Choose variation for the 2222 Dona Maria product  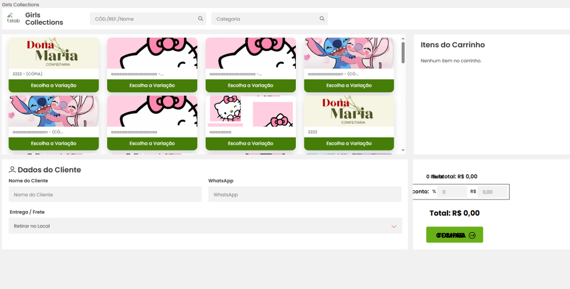(349, 144)
